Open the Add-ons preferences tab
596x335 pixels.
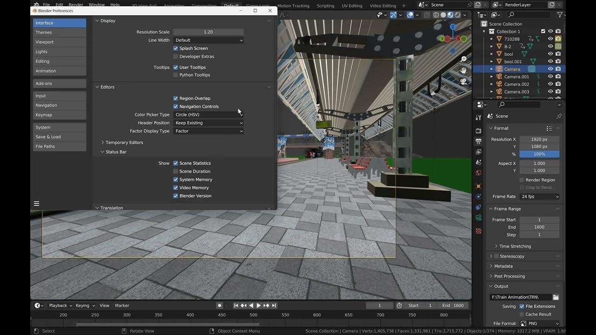(x=60, y=83)
